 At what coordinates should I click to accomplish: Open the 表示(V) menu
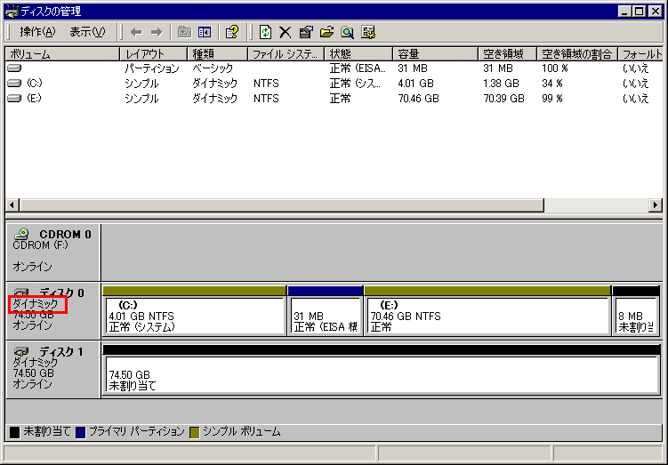(87, 32)
